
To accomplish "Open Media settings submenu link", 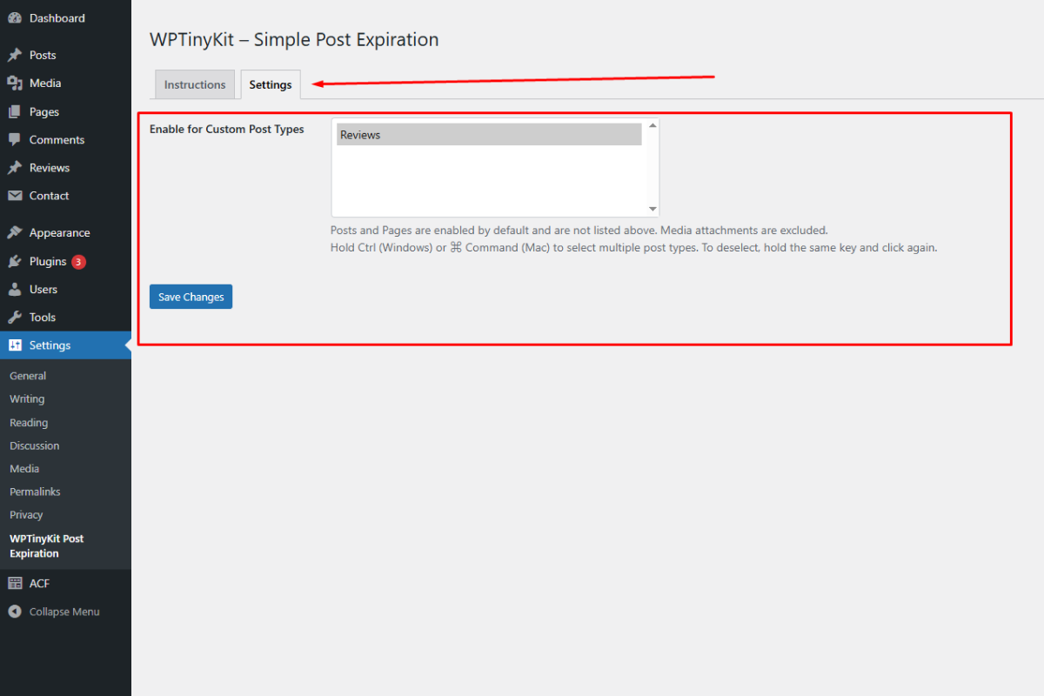I will [24, 469].
